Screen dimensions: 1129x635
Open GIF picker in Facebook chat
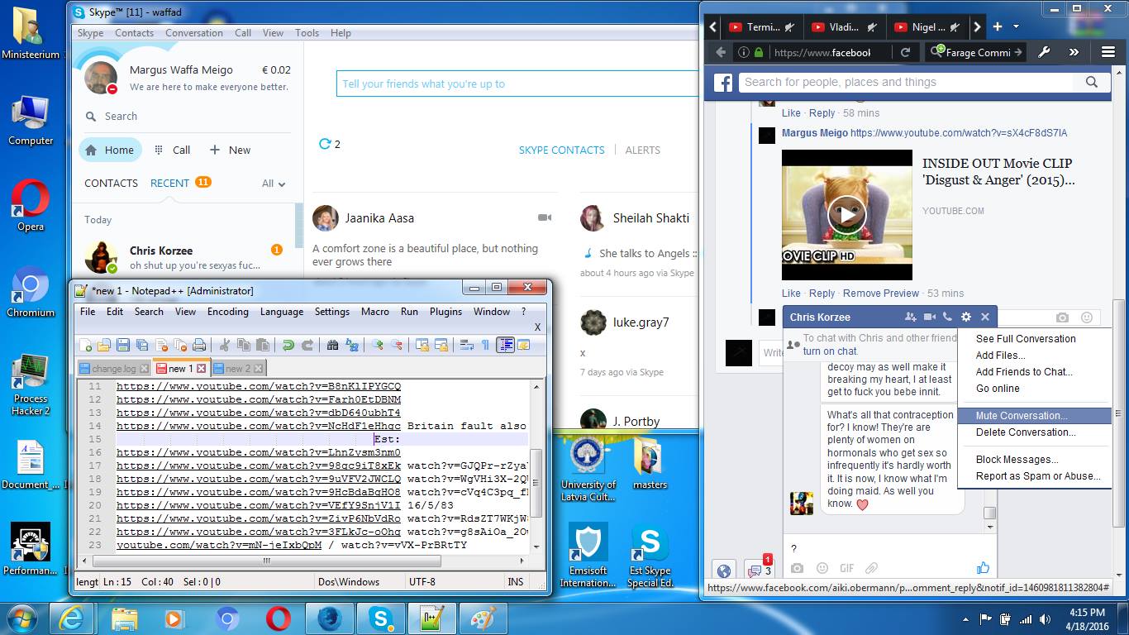click(846, 569)
